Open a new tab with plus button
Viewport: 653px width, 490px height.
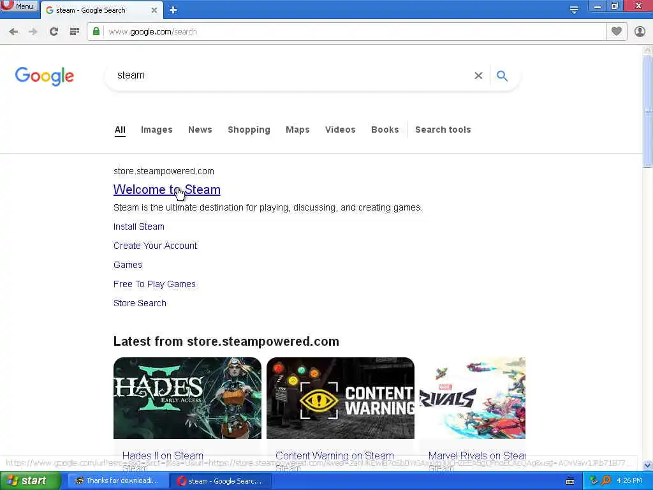[x=173, y=10]
